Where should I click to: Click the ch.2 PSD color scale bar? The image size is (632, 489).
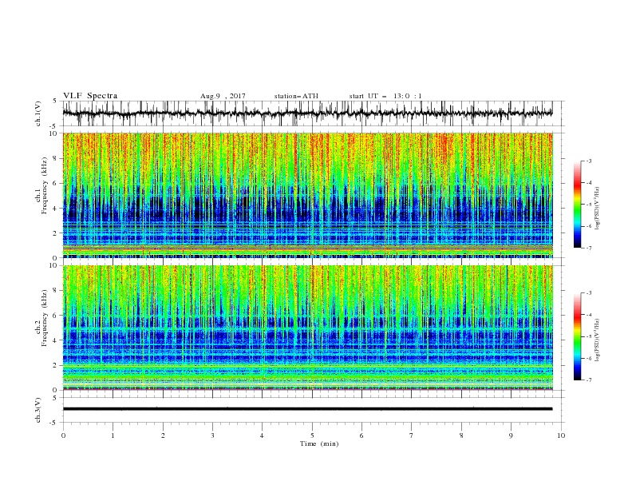pos(577,336)
